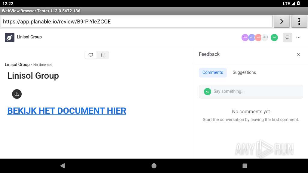
Task: Focus the Say something comment field
Action: pyautogui.click(x=251, y=91)
